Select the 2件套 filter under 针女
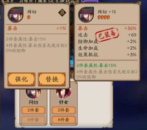147x130 pixels. pos(64,110)
